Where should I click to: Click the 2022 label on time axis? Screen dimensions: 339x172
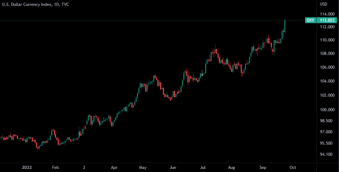coord(27,168)
